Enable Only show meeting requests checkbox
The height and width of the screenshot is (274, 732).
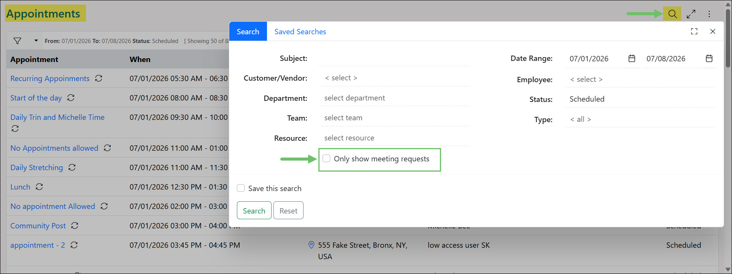[x=326, y=158]
